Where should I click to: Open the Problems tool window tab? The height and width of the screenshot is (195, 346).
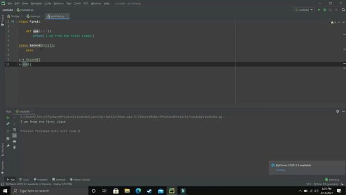coord(41,179)
